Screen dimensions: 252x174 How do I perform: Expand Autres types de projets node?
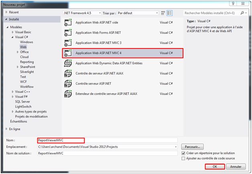(x=12, y=112)
